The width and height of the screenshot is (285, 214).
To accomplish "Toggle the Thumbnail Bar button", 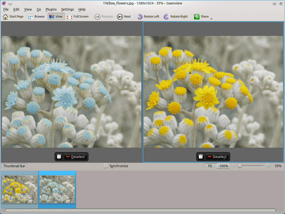I will point(14,166).
